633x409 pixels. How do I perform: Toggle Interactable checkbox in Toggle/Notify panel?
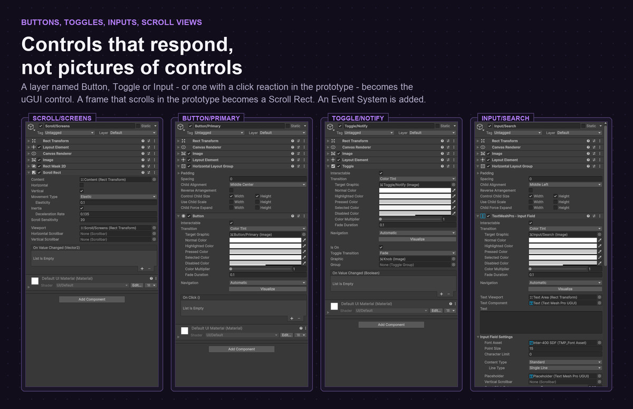pyautogui.click(x=381, y=173)
